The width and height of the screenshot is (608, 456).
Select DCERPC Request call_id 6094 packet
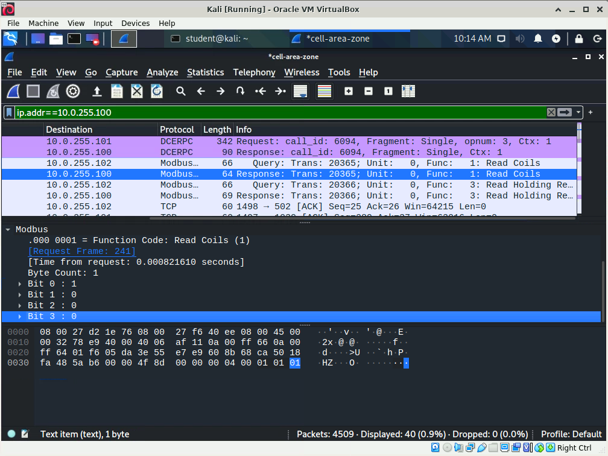click(289, 142)
